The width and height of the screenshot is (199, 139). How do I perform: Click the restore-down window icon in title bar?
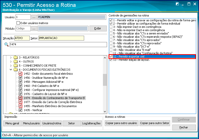tap(177, 4)
